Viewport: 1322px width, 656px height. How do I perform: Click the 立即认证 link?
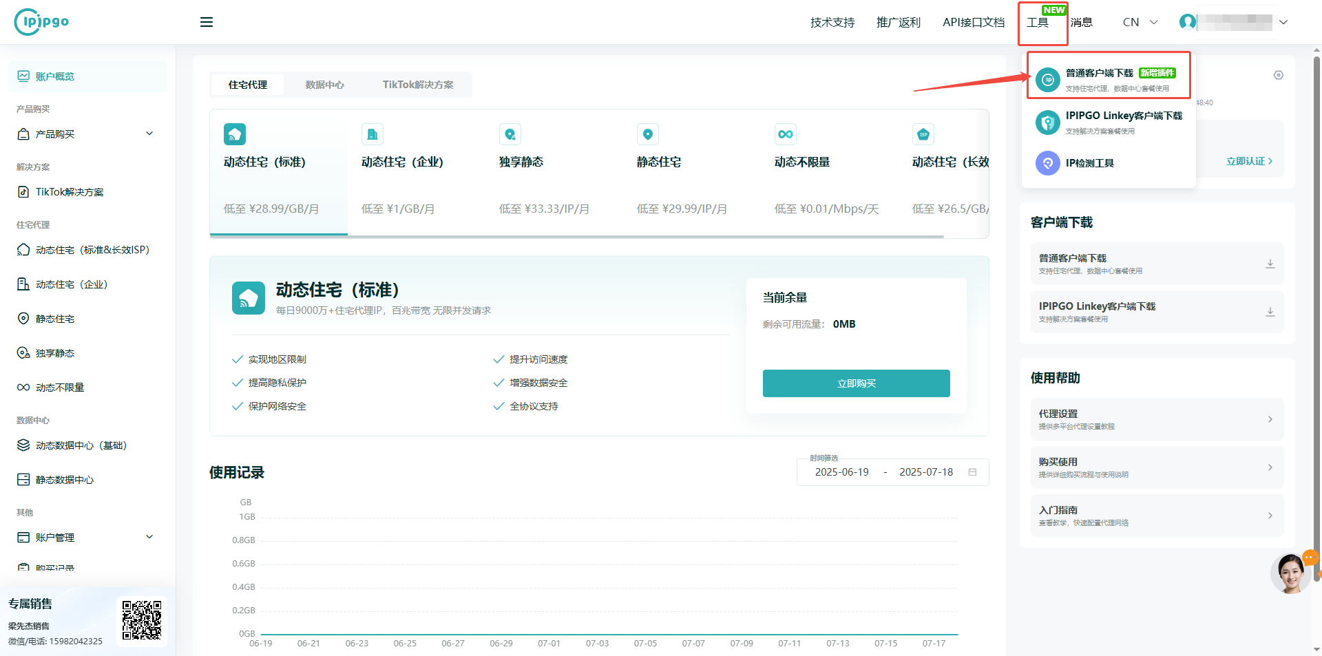[1248, 161]
